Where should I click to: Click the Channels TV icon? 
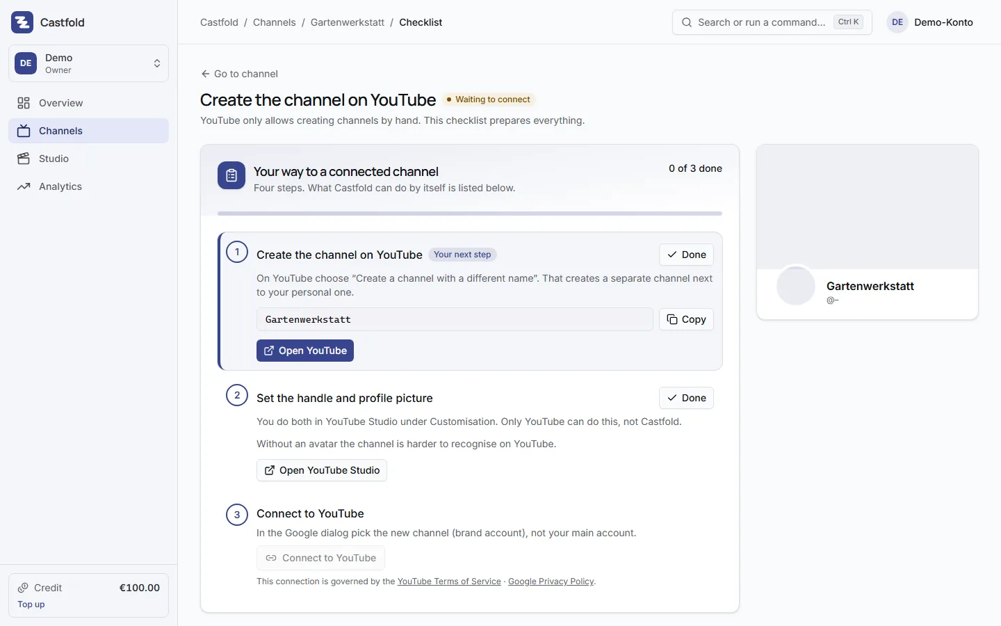[24, 131]
